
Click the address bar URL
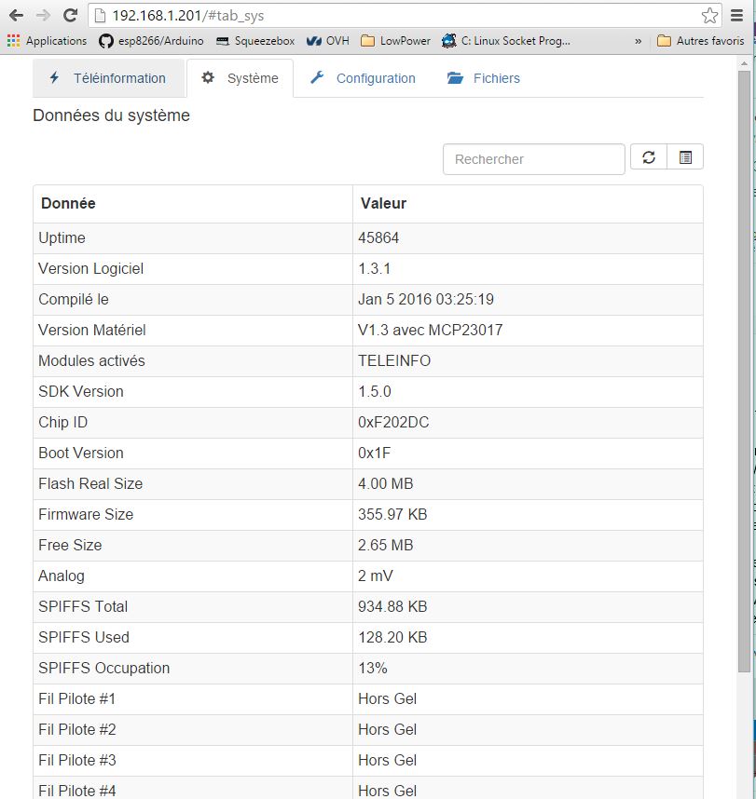187,16
